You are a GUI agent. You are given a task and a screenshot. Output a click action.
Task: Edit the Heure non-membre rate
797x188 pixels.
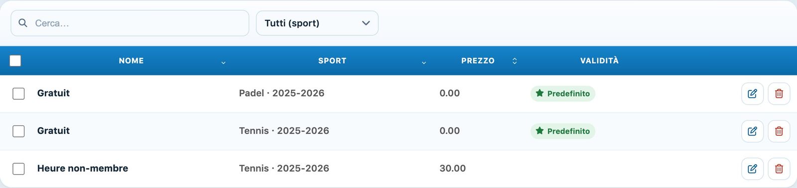point(752,169)
